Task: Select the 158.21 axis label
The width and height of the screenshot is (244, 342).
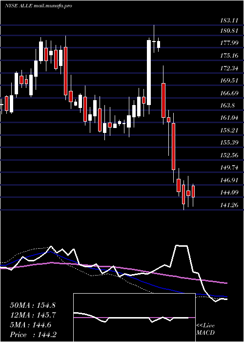Action: pos(229,130)
